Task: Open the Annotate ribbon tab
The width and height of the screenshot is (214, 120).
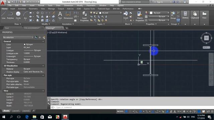Action: [22, 9]
